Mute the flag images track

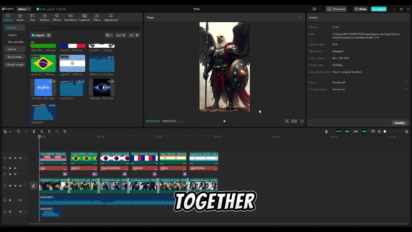(x=20, y=158)
